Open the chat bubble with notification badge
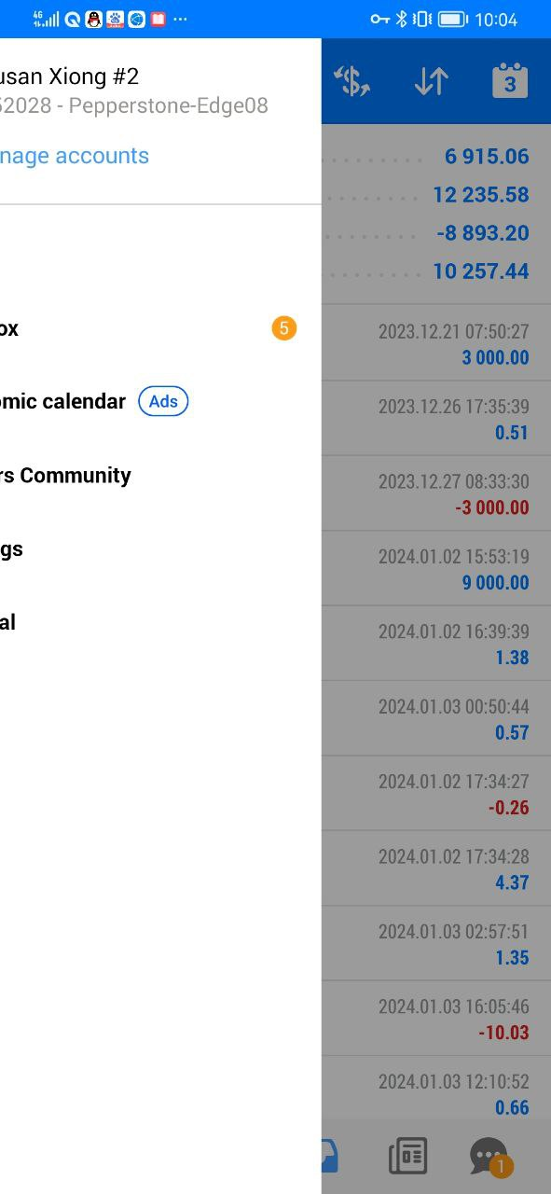The image size is (551, 1194). 490,1156
